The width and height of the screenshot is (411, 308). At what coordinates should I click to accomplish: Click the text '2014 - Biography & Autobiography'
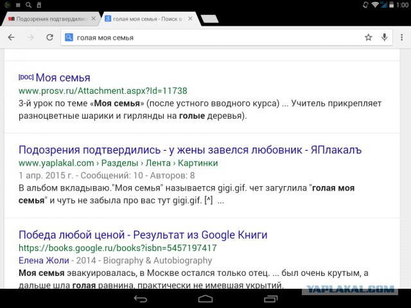click(144, 261)
